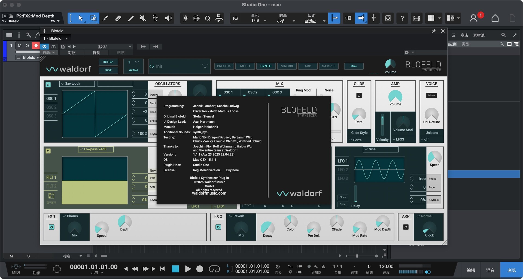Image resolution: width=523 pixels, height=279 pixels.
Task: Select the Mute tool
Action: click(x=143, y=18)
